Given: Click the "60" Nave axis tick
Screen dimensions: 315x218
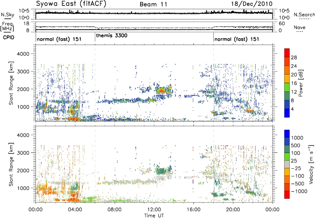Looking at the screenshot, I should point(282,24).
